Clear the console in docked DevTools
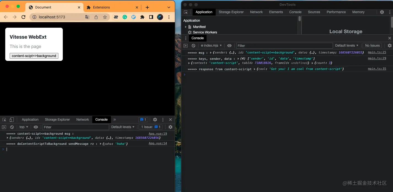The image size is (393, 192). point(12,127)
